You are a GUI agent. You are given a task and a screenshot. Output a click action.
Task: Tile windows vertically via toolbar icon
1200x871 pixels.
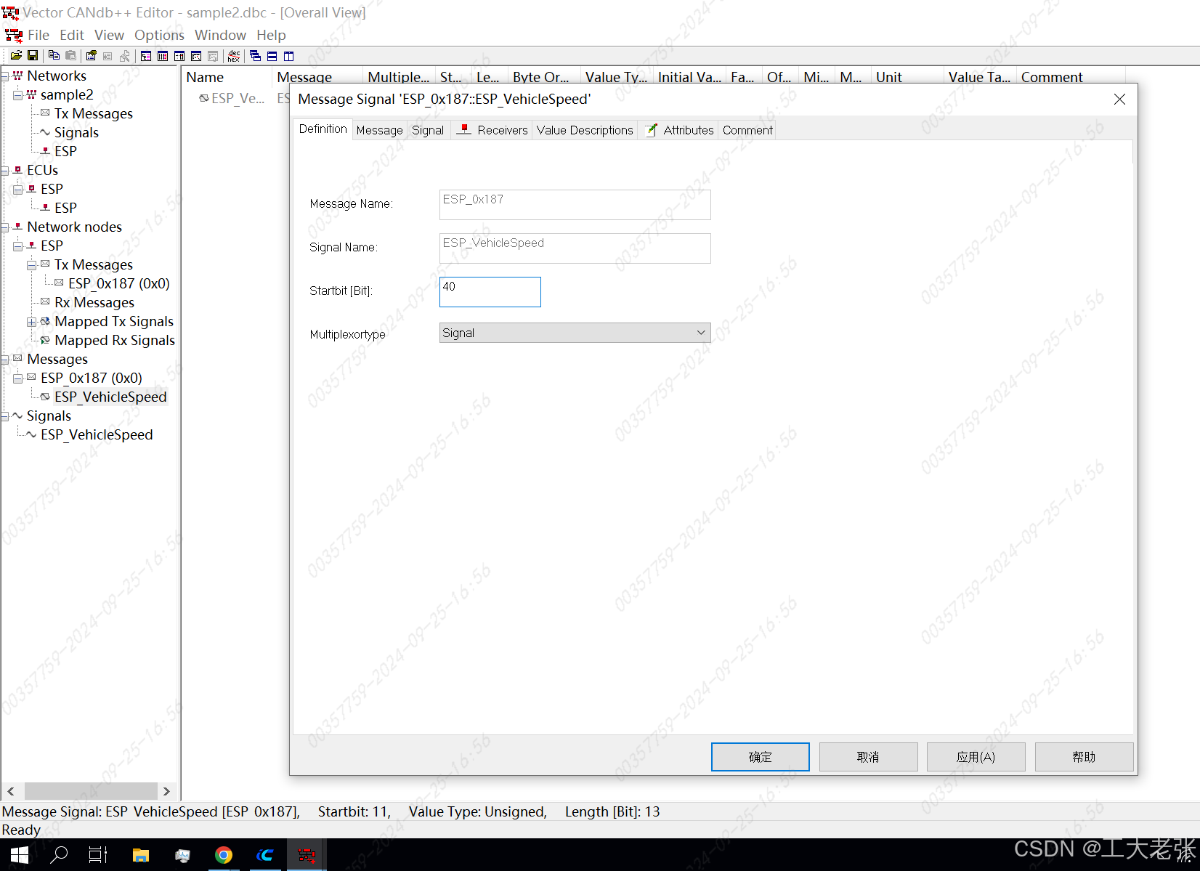tap(288, 56)
